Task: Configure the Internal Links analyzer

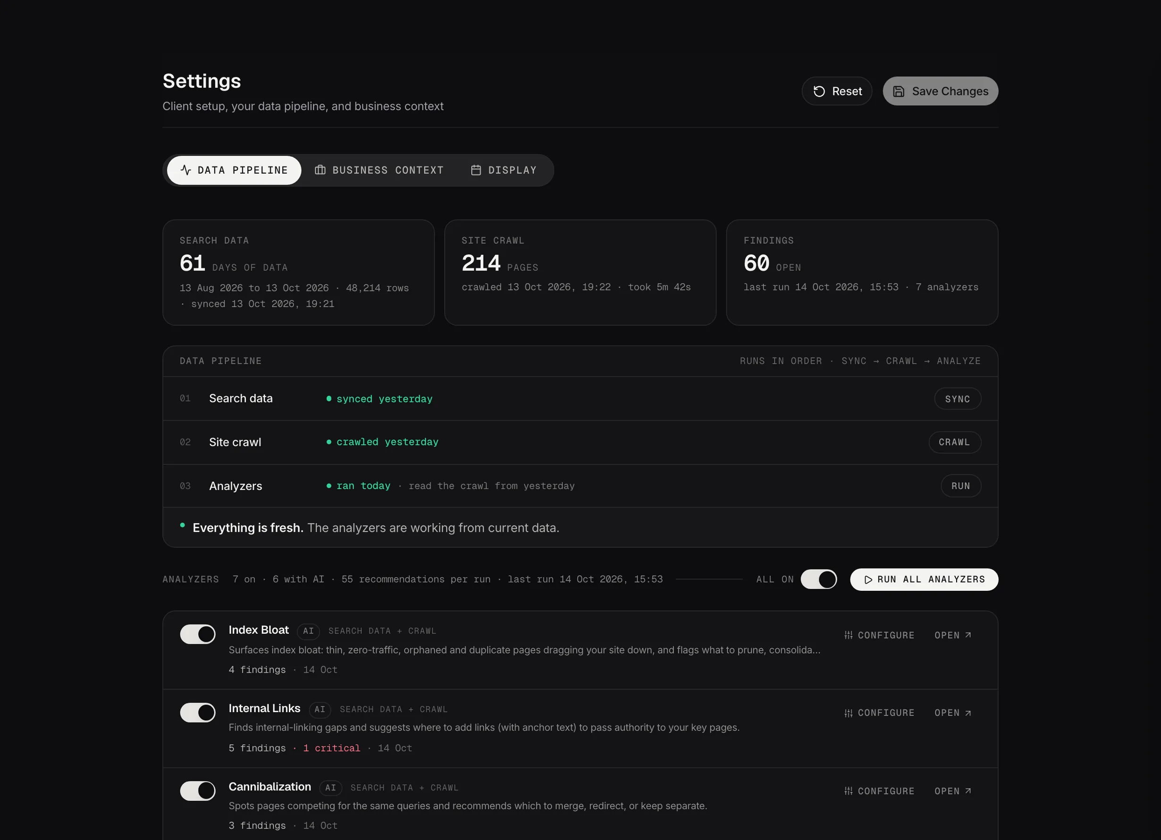Action: [x=879, y=713]
